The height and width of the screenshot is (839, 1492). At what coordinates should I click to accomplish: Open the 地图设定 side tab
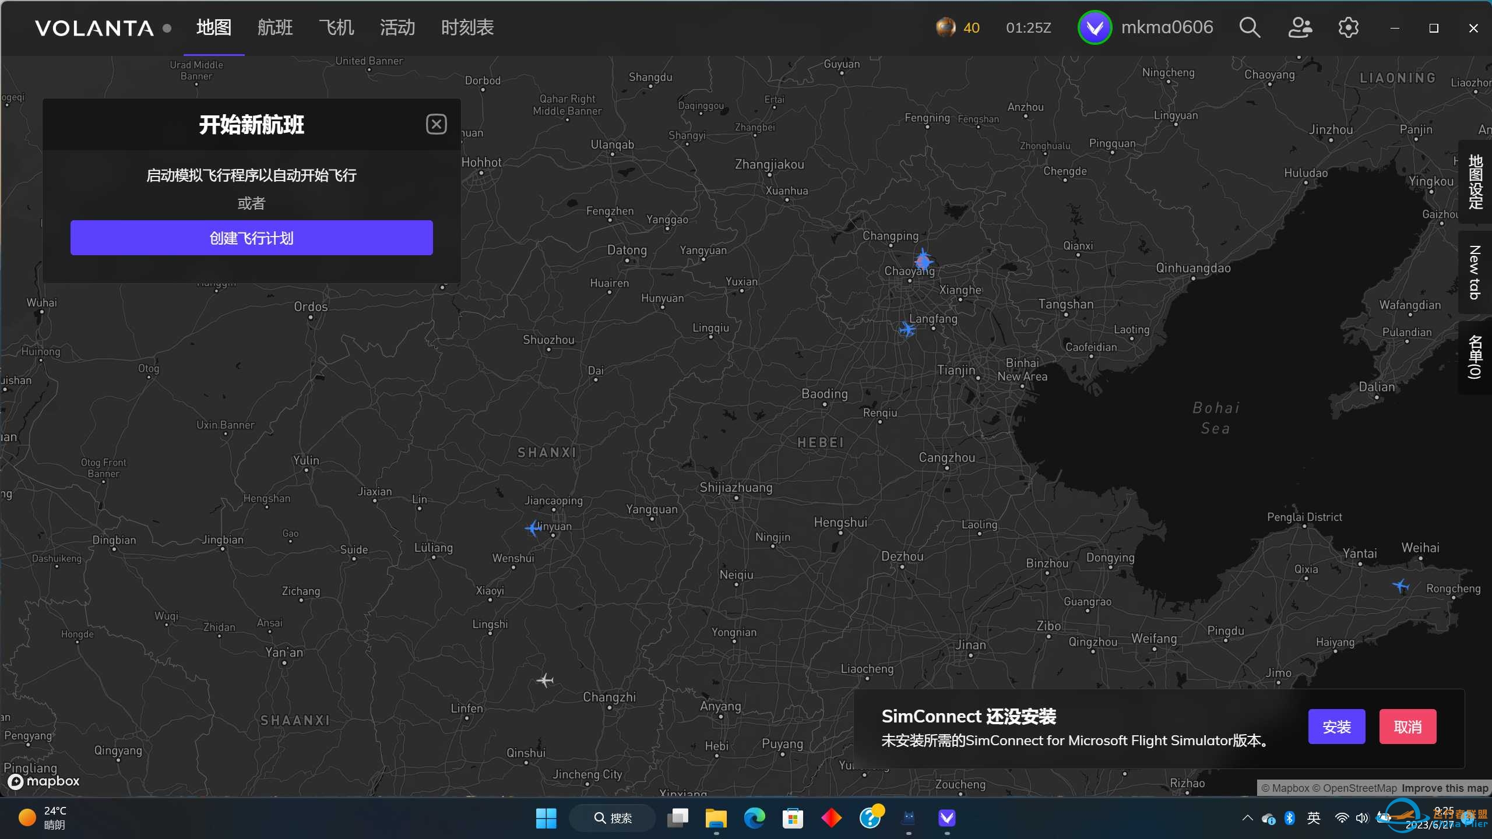tap(1475, 182)
